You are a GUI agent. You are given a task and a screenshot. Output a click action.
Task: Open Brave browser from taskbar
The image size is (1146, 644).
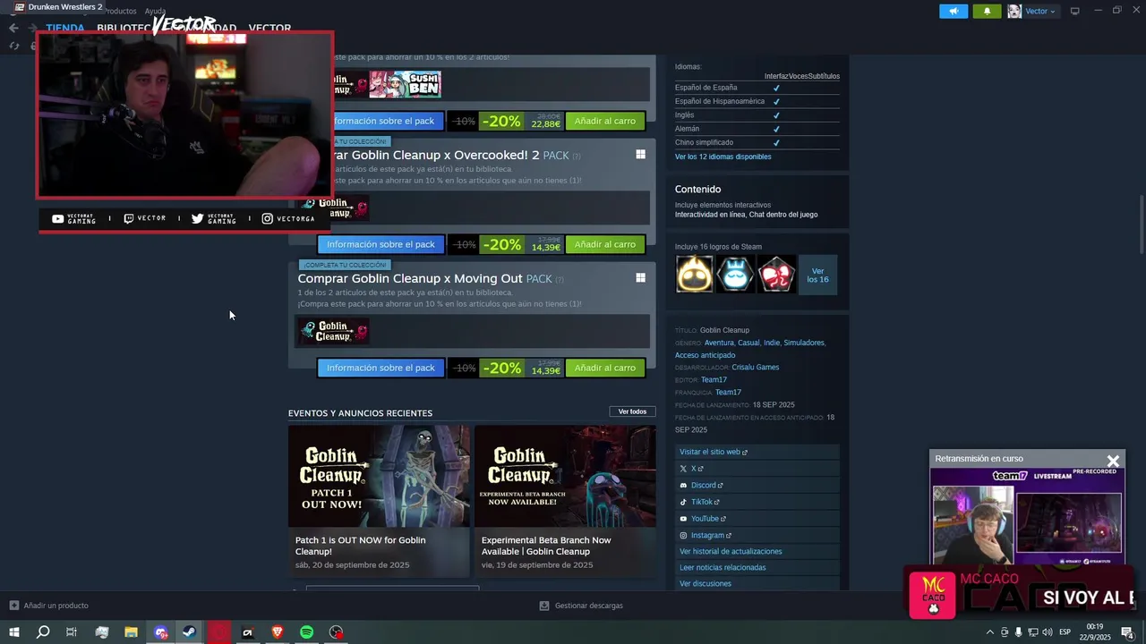click(x=277, y=632)
